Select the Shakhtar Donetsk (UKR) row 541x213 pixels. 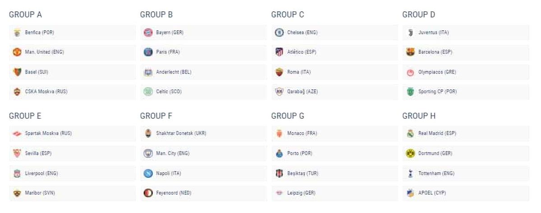tap(204, 134)
